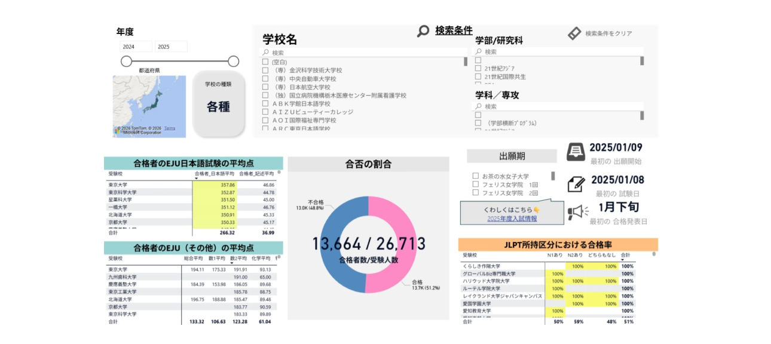
Task: Select the 星薬科大学 table row
Action: [191, 199]
